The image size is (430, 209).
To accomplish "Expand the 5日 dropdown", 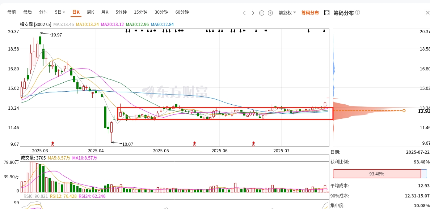I will [x=60, y=12].
